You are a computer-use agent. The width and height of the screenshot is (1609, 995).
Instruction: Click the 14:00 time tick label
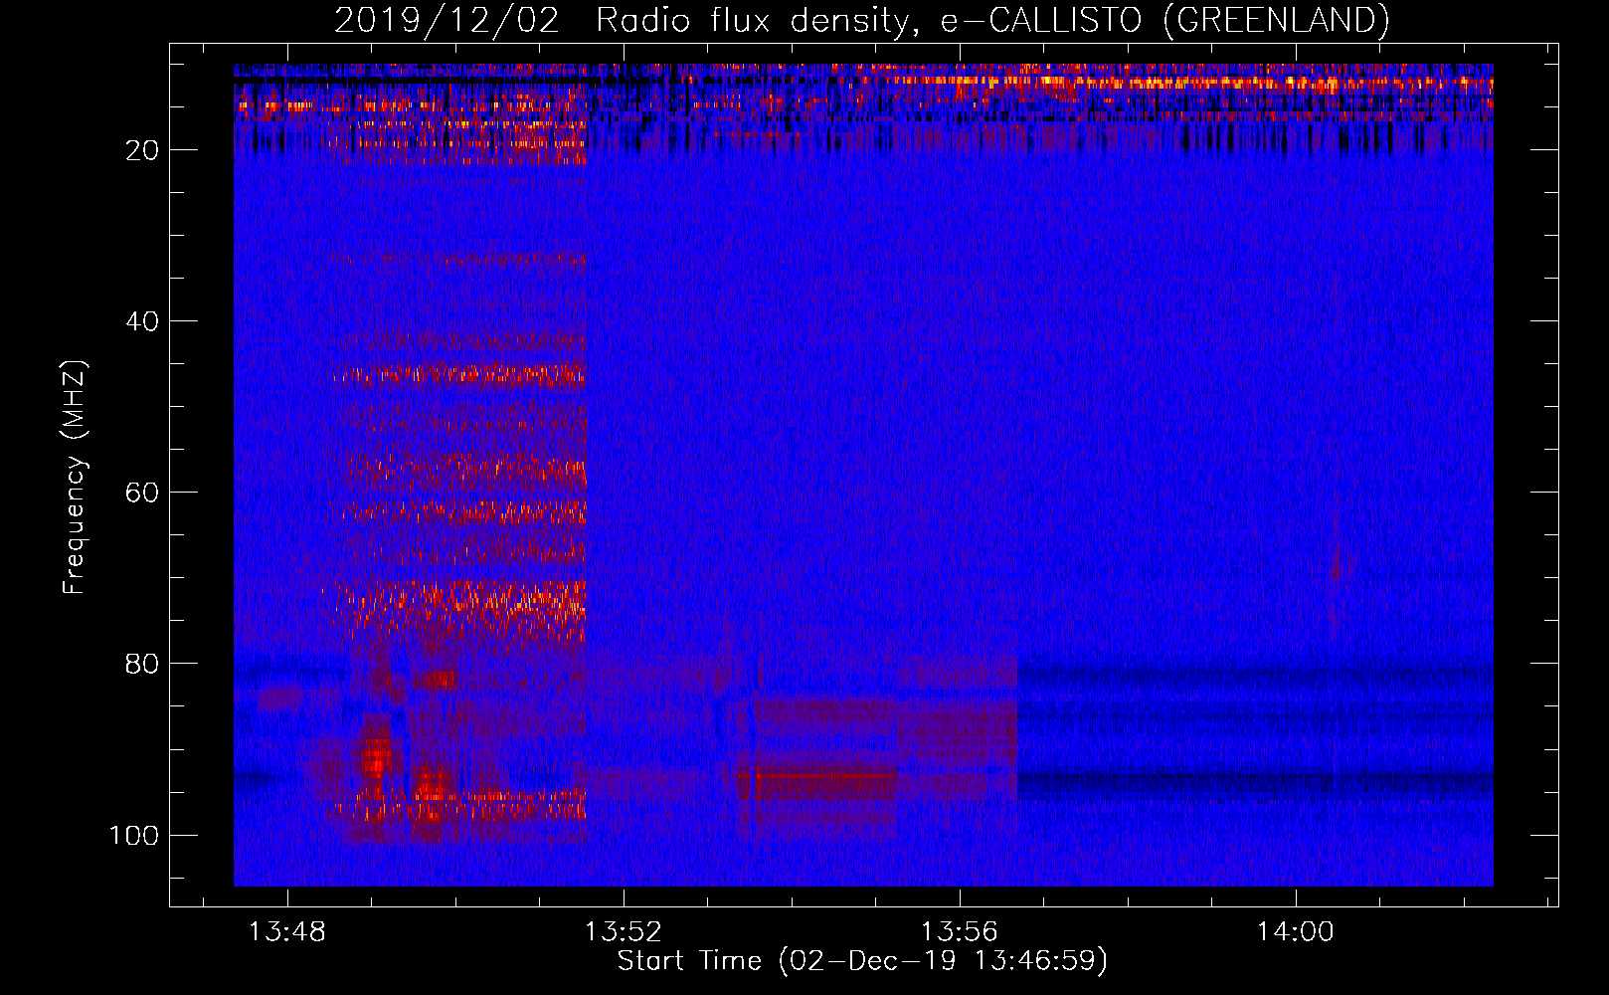tap(1296, 932)
